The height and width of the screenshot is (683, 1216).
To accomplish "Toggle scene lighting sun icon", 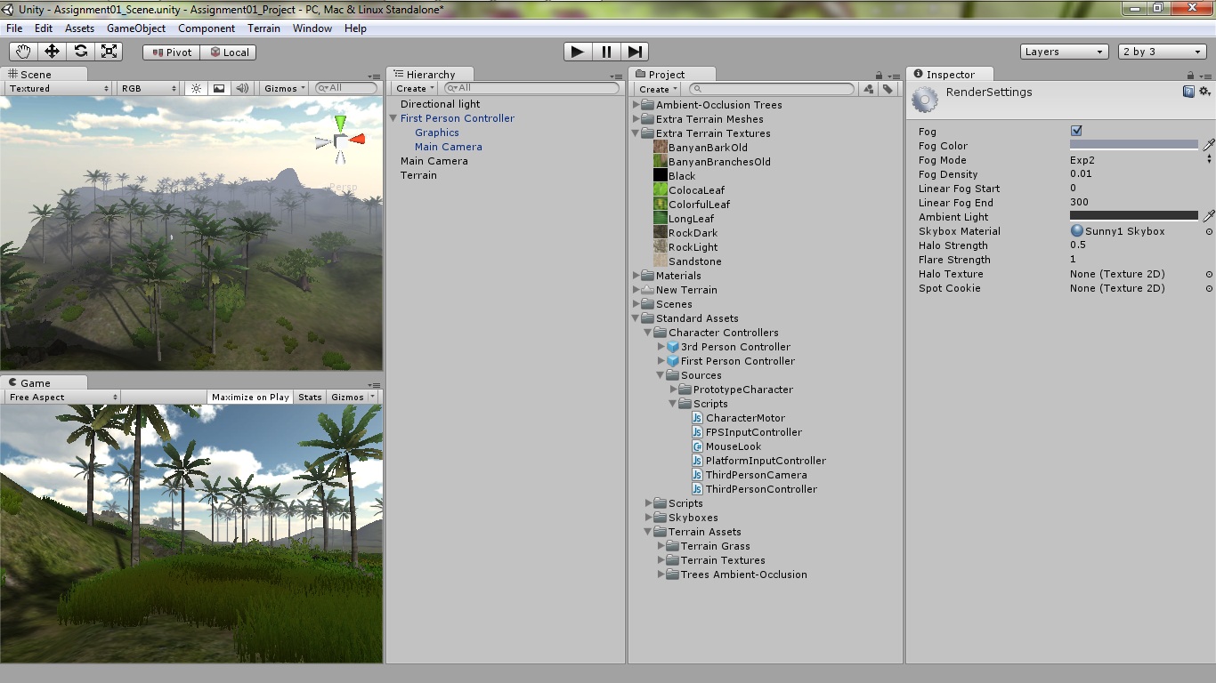I will coord(197,88).
